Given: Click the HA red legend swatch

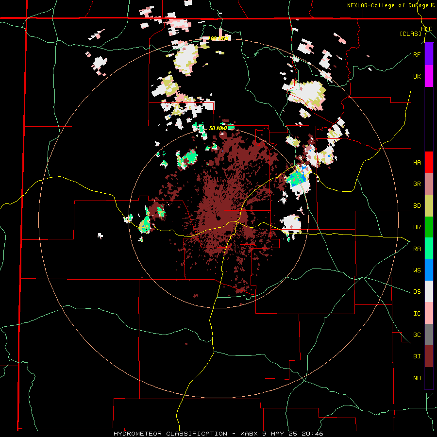Looking at the screenshot, I should pyautogui.click(x=429, y=162).
